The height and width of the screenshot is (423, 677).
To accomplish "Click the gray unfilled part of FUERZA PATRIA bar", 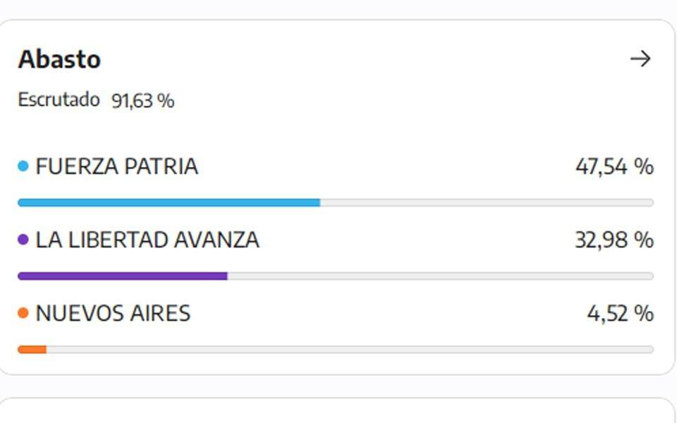I will [x=487, y=203].
